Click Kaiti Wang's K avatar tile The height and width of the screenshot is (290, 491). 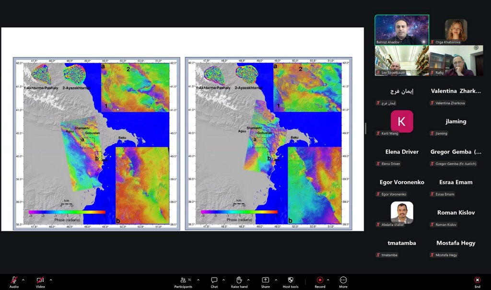(402, 121)
